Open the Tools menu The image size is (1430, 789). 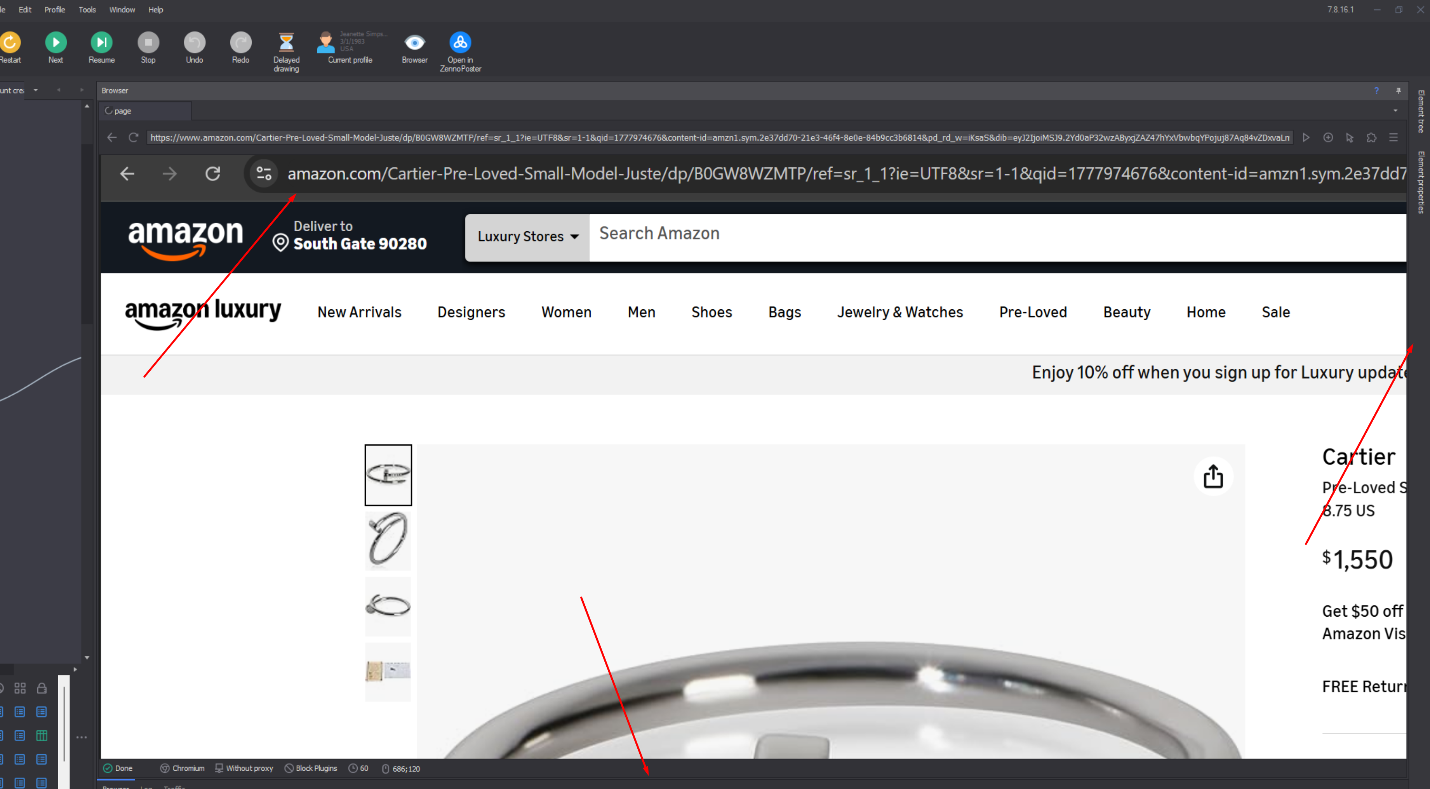[x=87, y=9]
